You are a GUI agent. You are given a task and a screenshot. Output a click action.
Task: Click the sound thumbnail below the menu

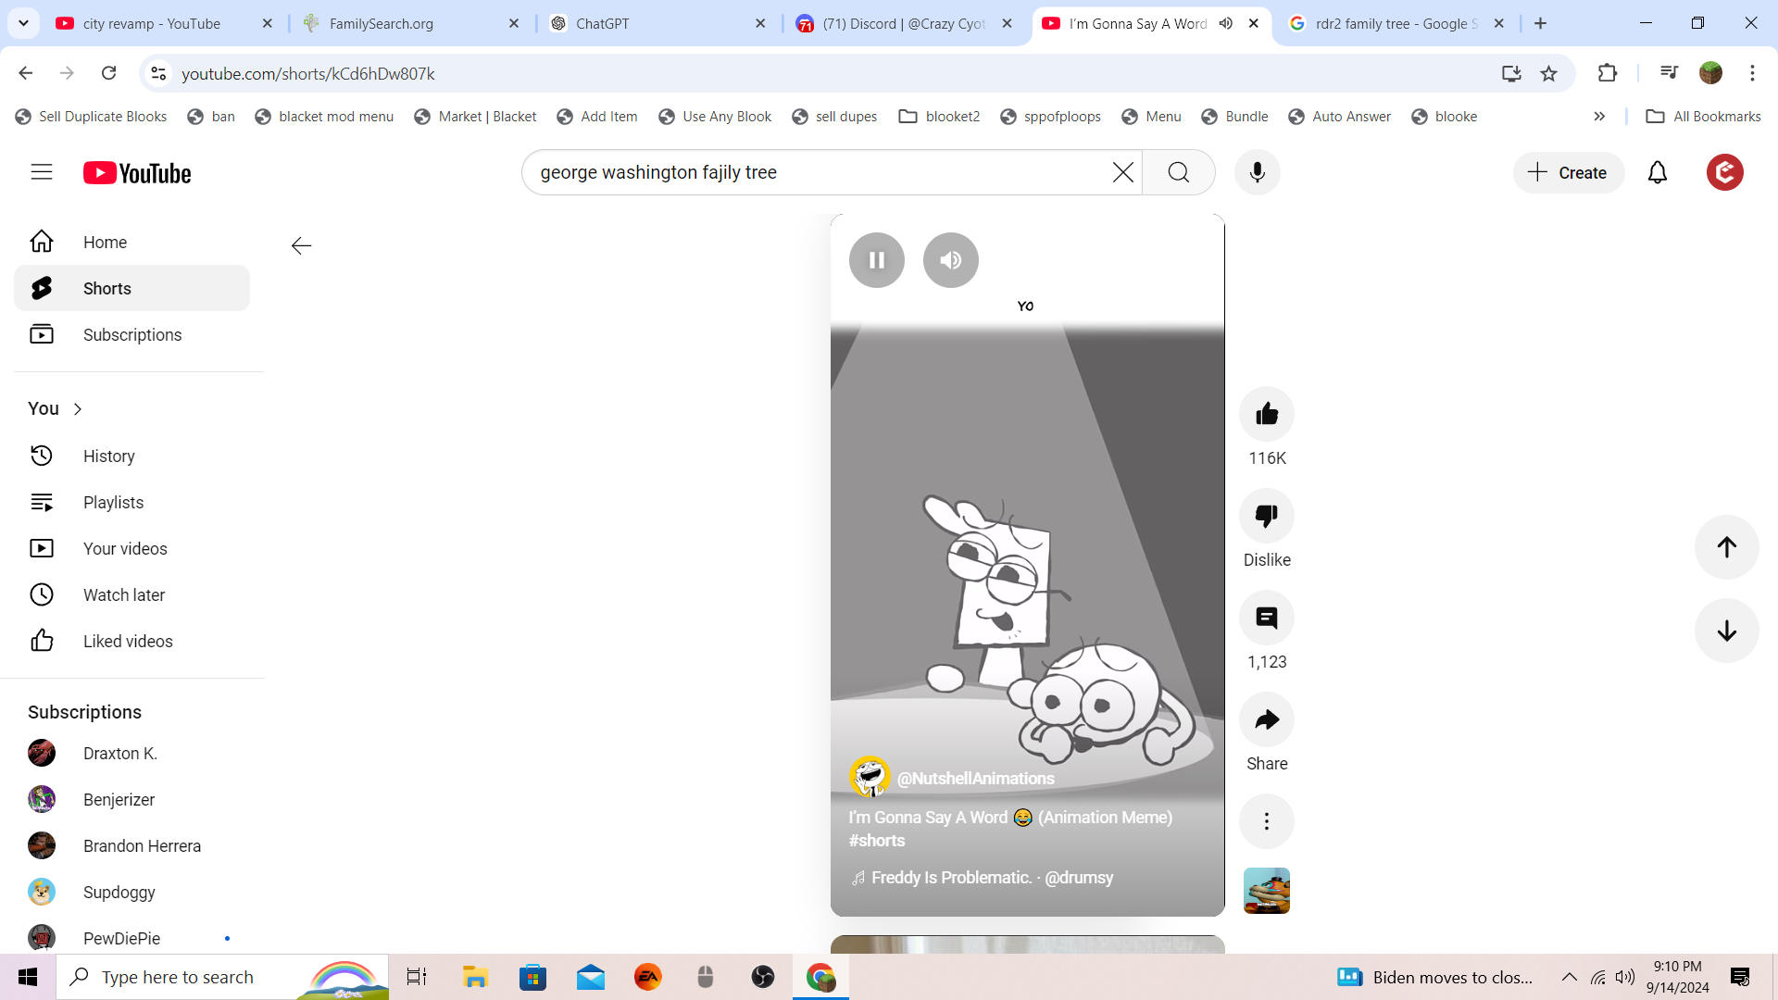coord(1267,891)
